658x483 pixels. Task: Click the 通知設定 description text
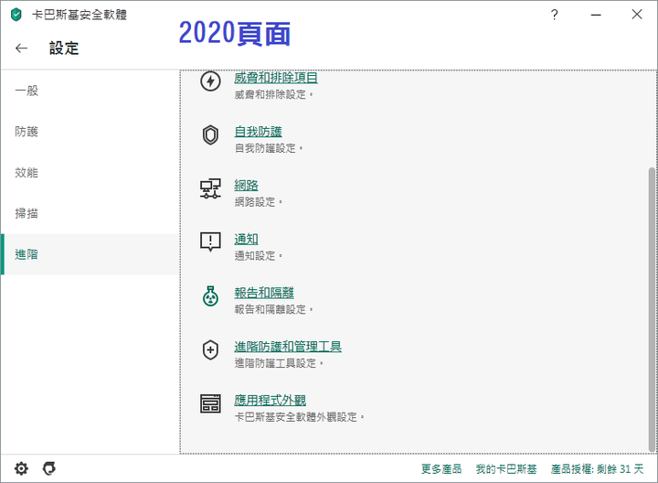tap(258, 256)
